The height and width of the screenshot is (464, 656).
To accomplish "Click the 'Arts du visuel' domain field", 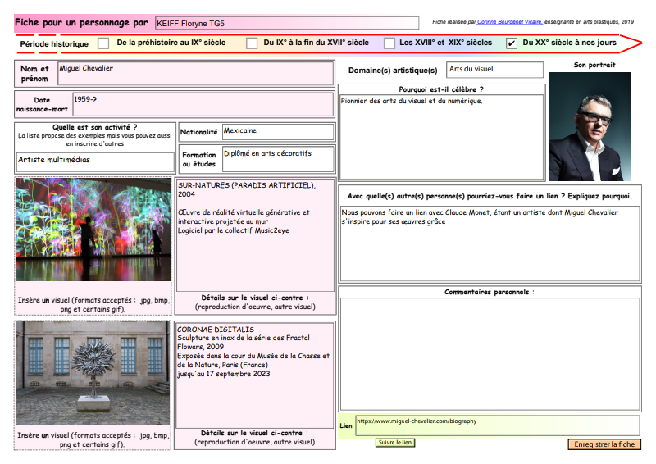I will 494,70.
